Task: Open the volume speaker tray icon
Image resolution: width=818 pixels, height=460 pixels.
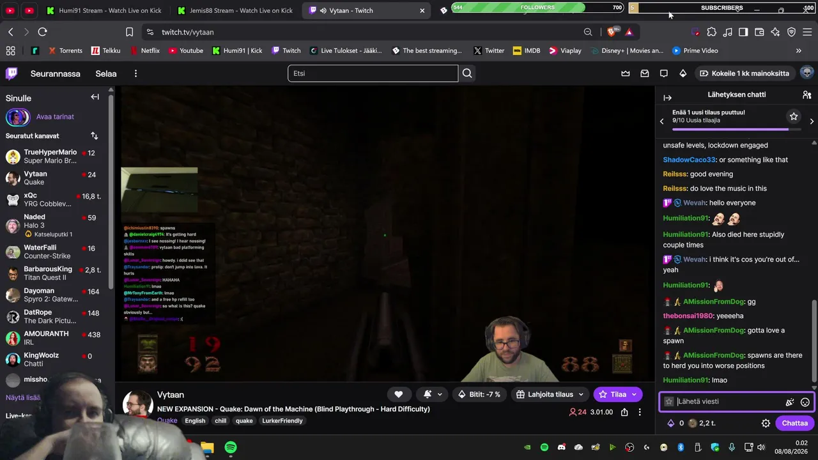Action: 761,447
